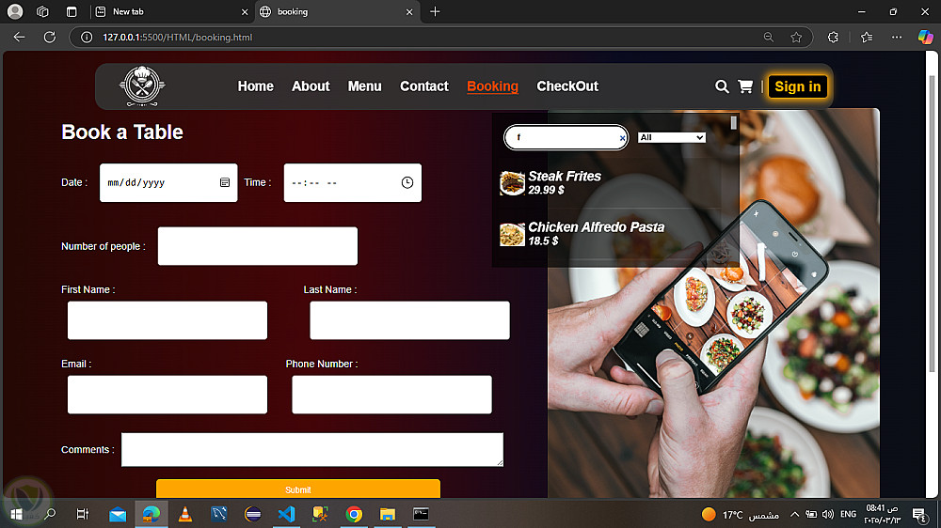This screenshot has height=528, width=941.
Task: Open the Copilot sidebar icon
Action: click(925, 38)
